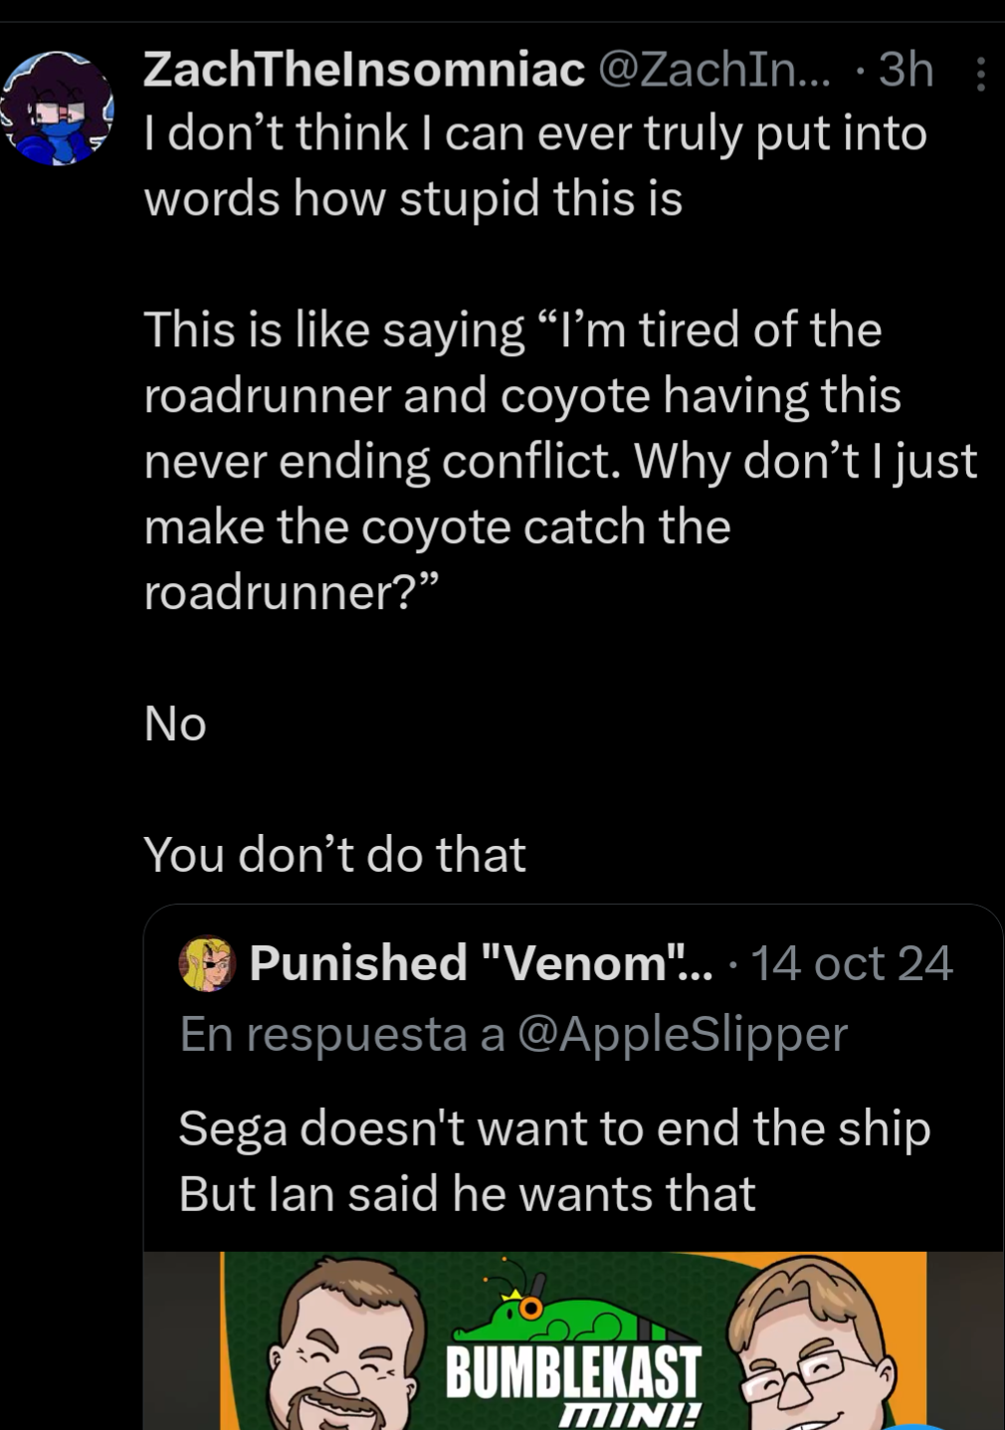Tap the "You don't do that" line
This screenshot has width=1005, height=1430.
(334, 855)
